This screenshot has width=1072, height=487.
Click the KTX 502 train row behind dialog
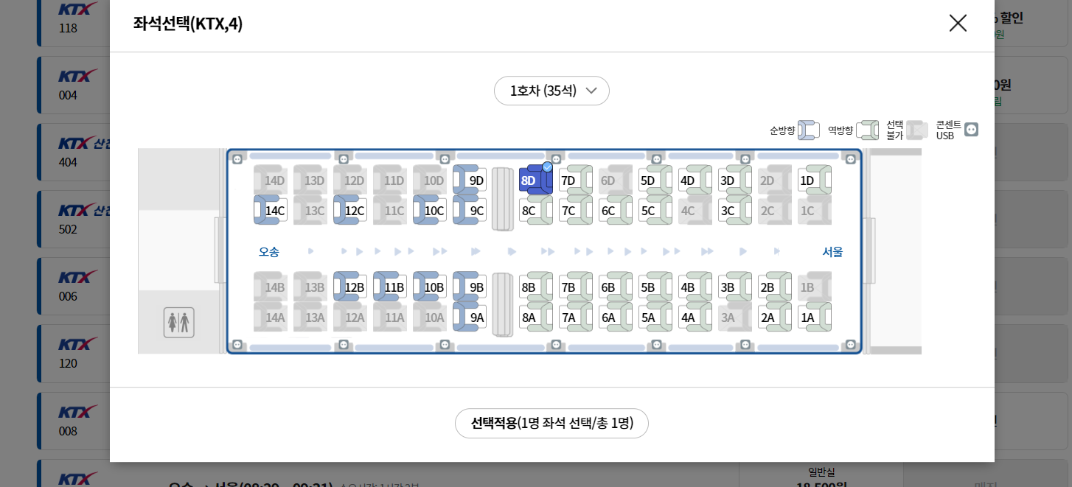(x=74, y=218)
